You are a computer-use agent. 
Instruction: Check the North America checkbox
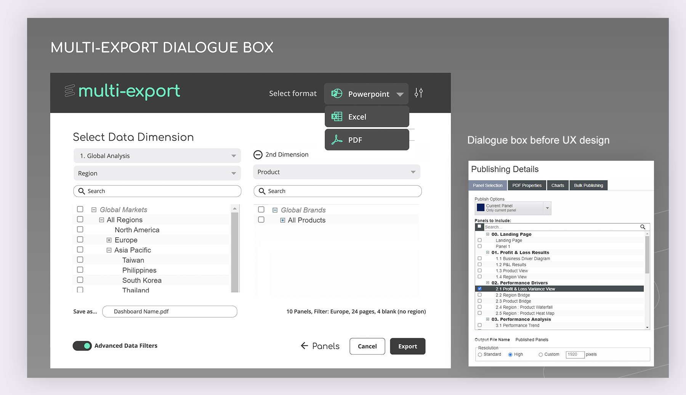pos(80,230)
